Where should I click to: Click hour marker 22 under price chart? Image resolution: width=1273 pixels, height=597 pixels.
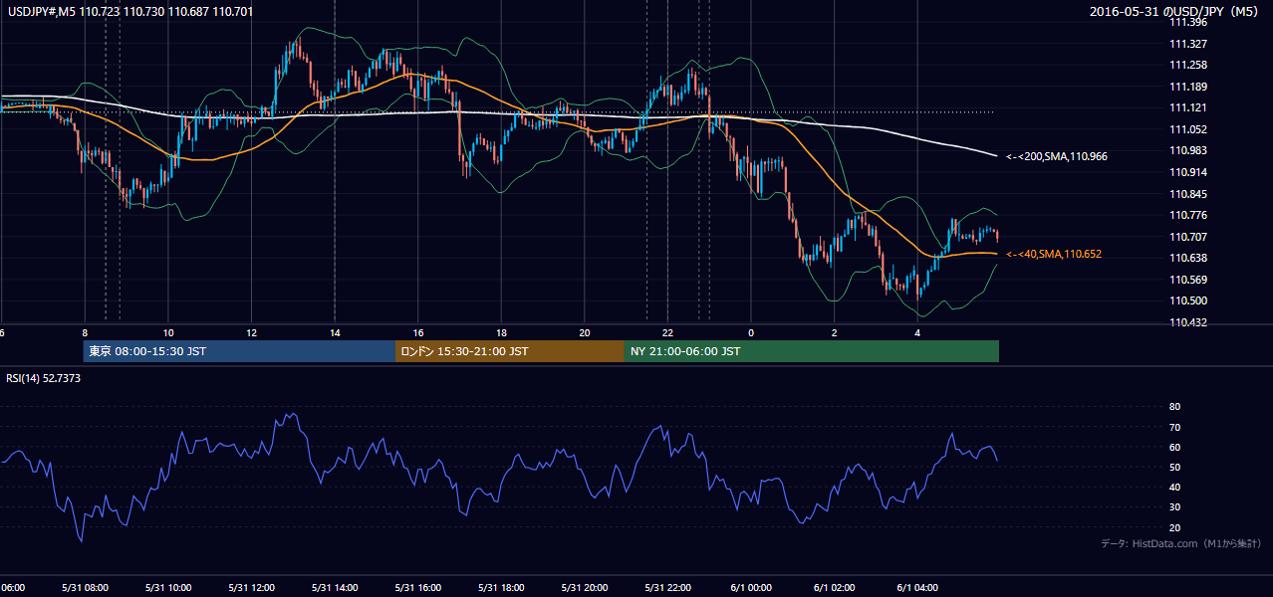pyautogui.click(x=667, y=332)
